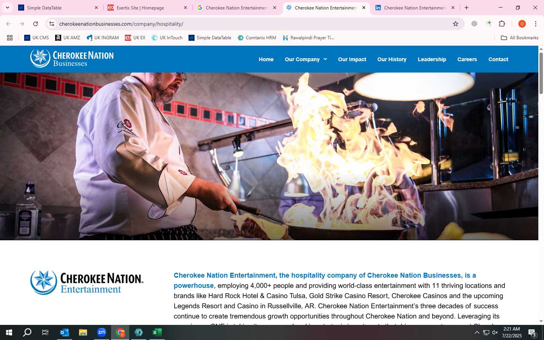Open the green plus extension icon
The image size is (544, 340).
(488, 24)
